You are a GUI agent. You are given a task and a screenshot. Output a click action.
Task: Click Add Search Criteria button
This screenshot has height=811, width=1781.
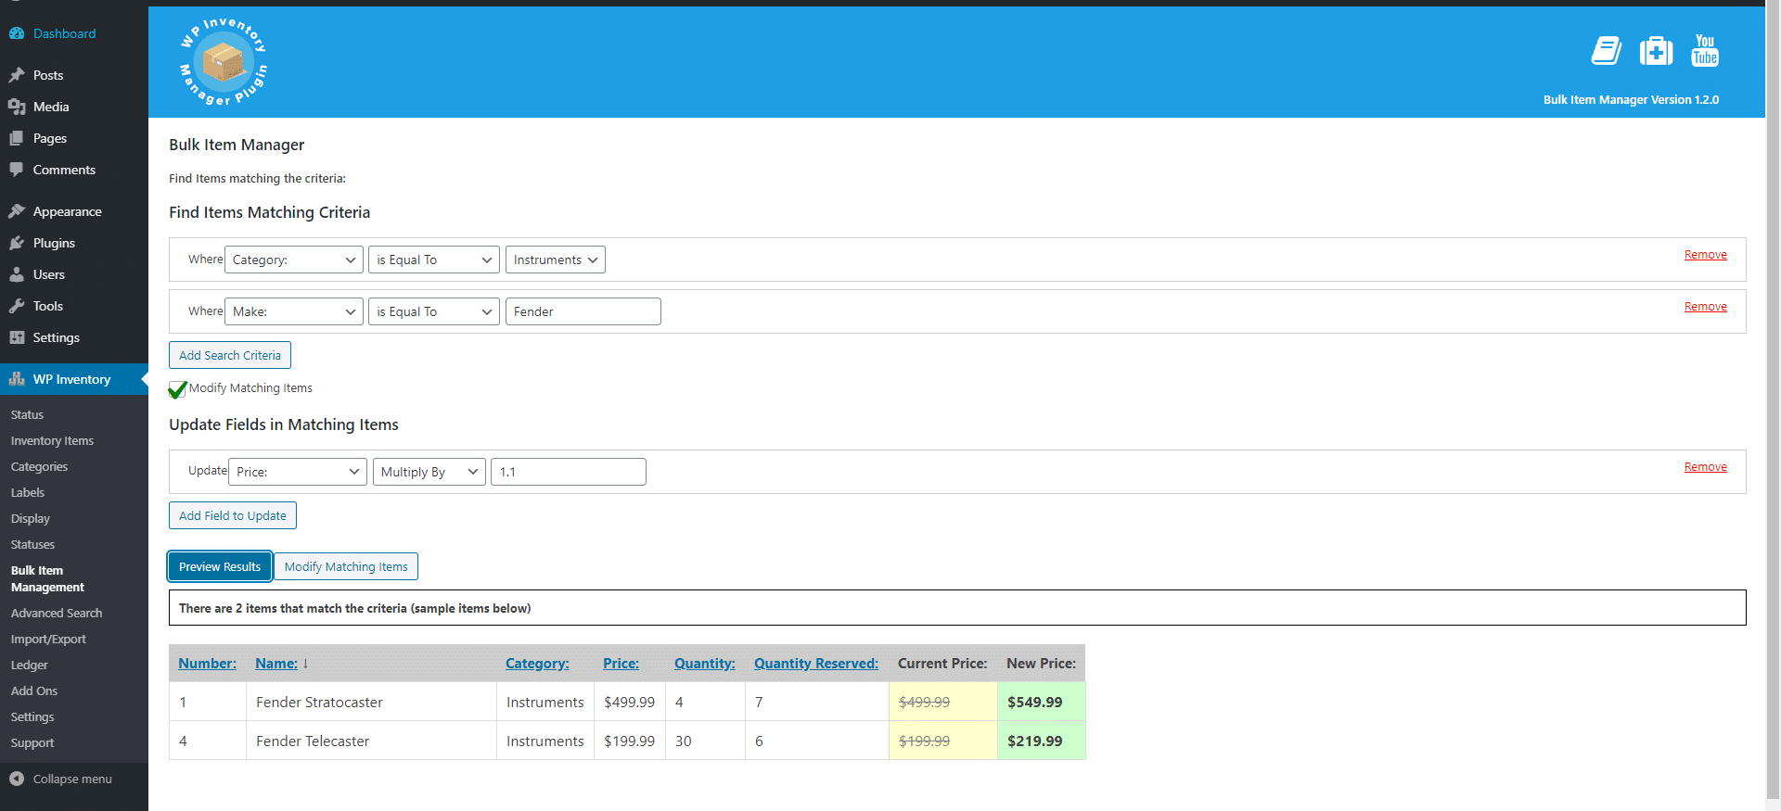(x=230, y=355)
